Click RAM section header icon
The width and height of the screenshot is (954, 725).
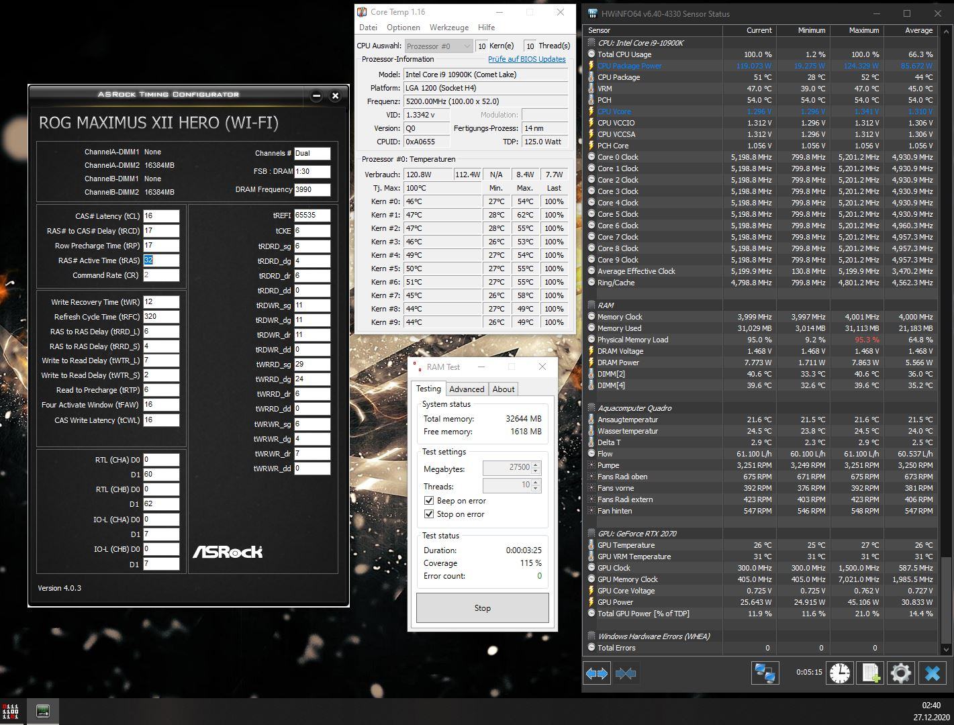pyautogui.click(x=591, y=305)
